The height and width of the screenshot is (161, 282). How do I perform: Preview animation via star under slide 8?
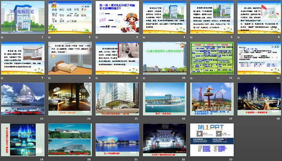pos(50,78)
